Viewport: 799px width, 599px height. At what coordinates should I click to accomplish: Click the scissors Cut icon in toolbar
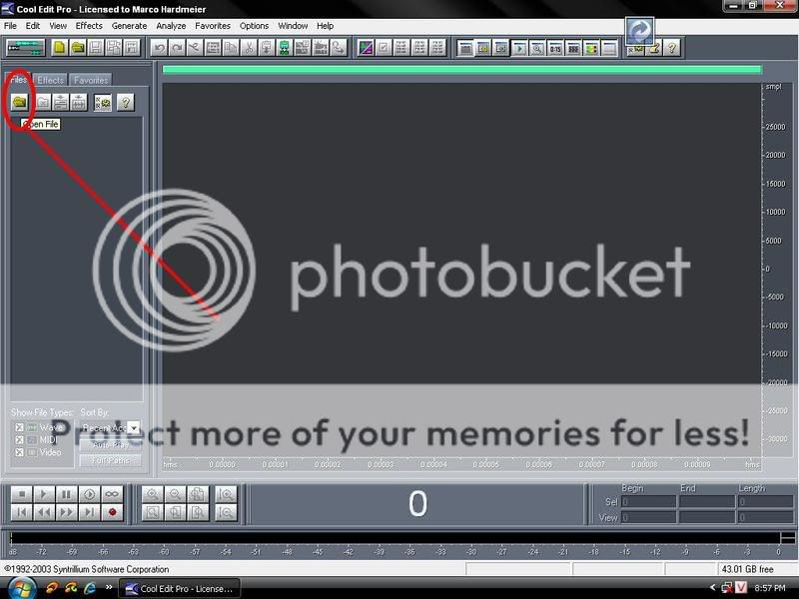pyautogui.click(x=249, y=48)
